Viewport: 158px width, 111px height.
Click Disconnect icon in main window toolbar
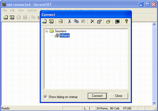(x=25, y=17)
